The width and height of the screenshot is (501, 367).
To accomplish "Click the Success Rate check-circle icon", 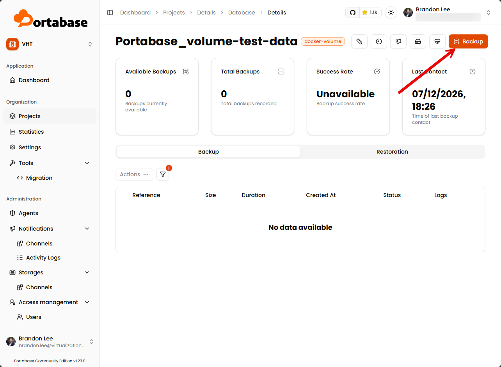I will pos(377,72).
